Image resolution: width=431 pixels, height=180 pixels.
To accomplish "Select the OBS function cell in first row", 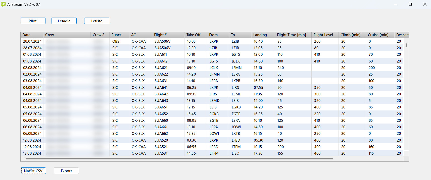I will [116, 41].
